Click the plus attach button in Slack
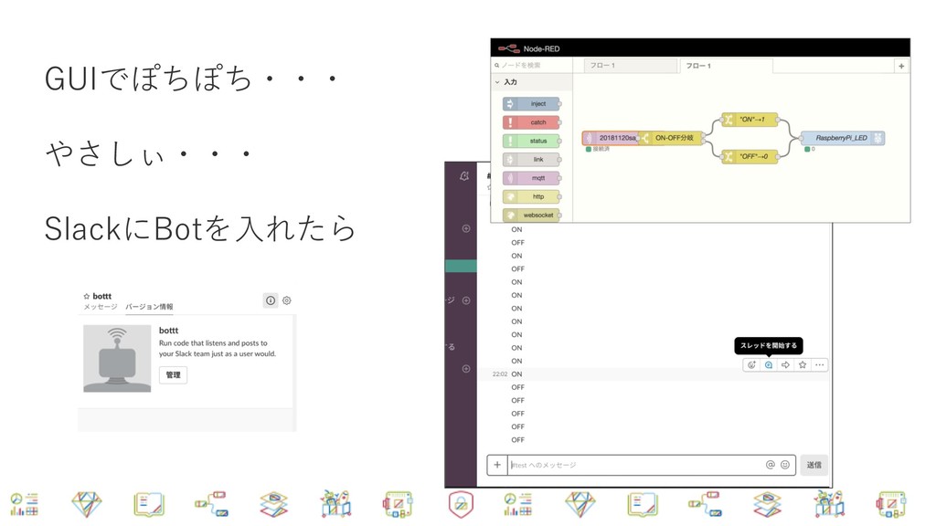 pyautogui.click(x=497, y=465)
